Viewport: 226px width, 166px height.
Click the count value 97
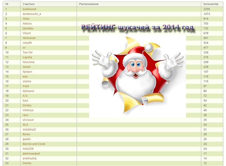[x=205, y=86]
